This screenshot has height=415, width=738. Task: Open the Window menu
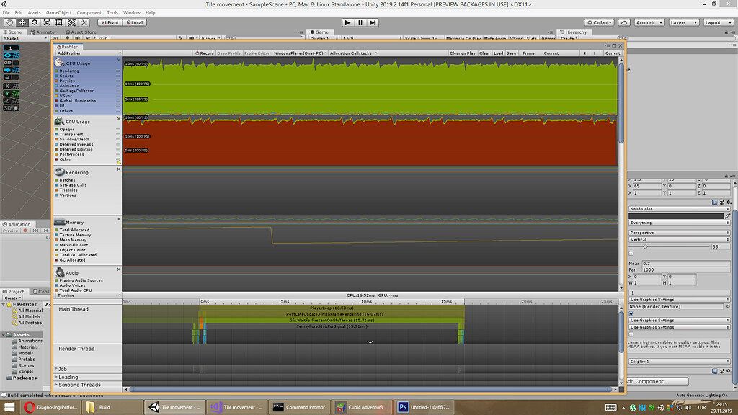tap(131, 12)
